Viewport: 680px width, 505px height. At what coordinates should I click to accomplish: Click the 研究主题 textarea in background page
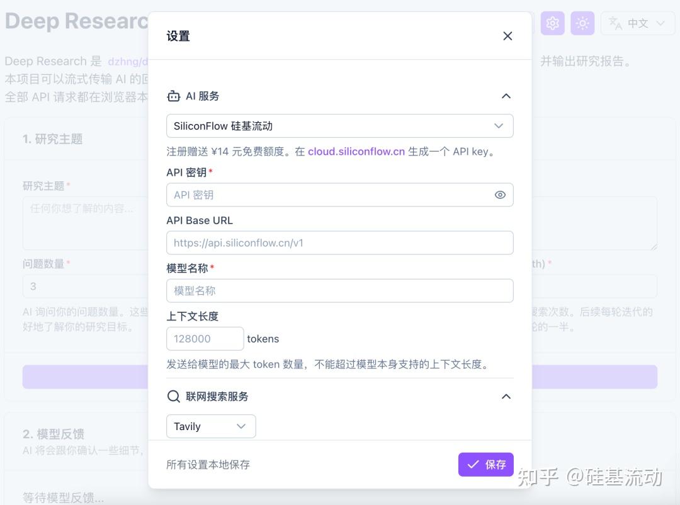(x=86, y=223)
